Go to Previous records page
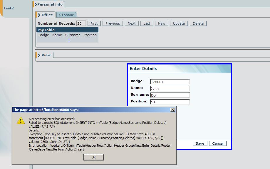 (x=113, y=23)
